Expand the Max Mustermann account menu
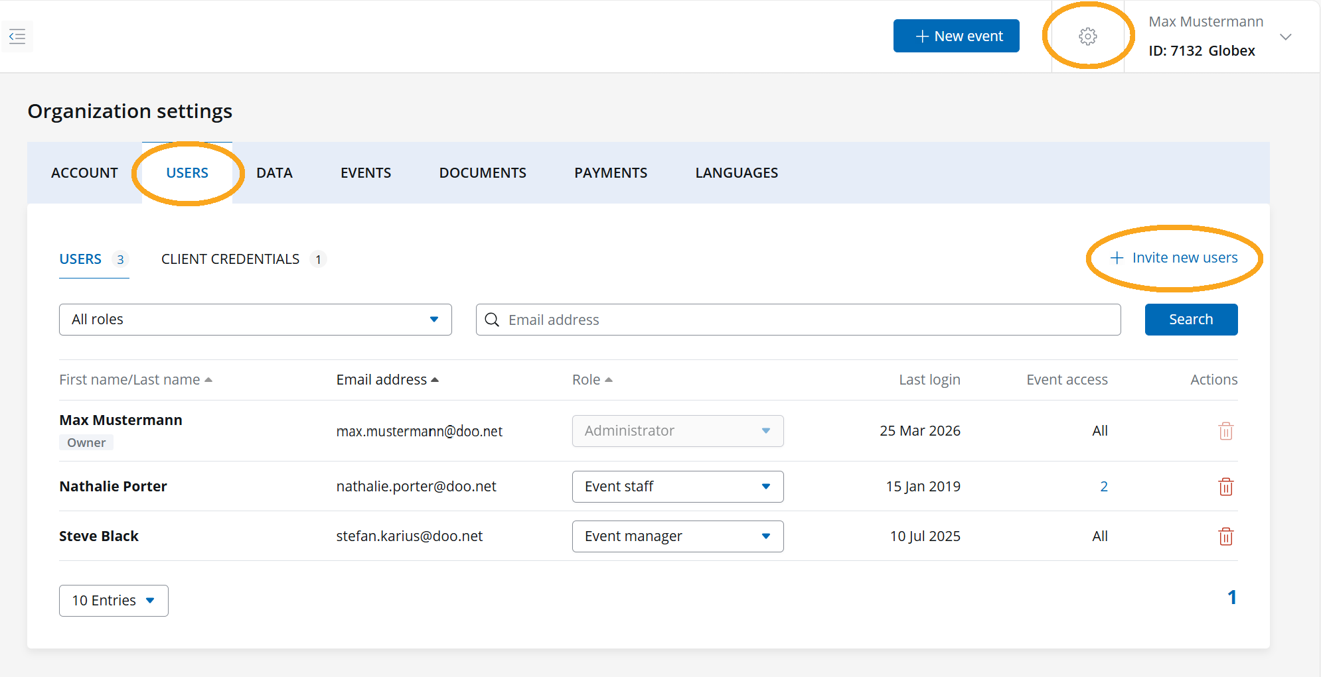Image resolution: width=1321 pixels, height=677 pixels. (1285, 37)
